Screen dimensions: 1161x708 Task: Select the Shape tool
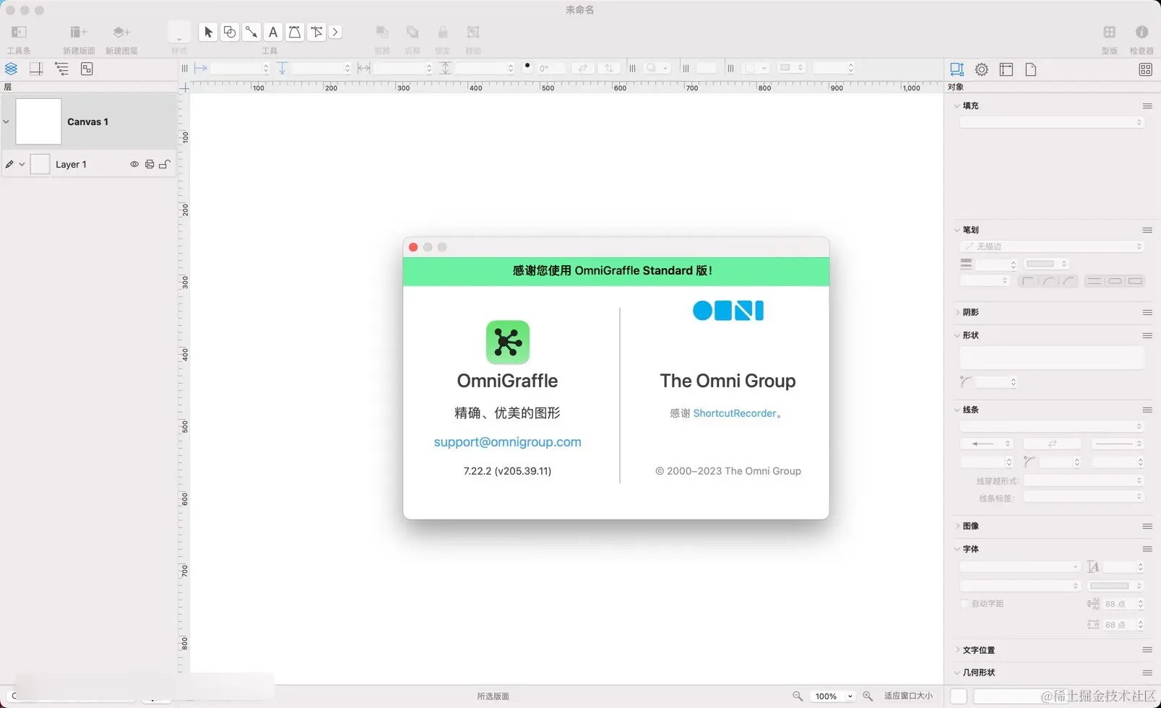230,32
